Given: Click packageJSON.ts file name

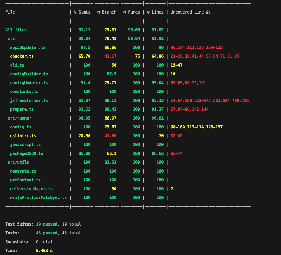Looking at the screenshot, I should coord(27,153).
